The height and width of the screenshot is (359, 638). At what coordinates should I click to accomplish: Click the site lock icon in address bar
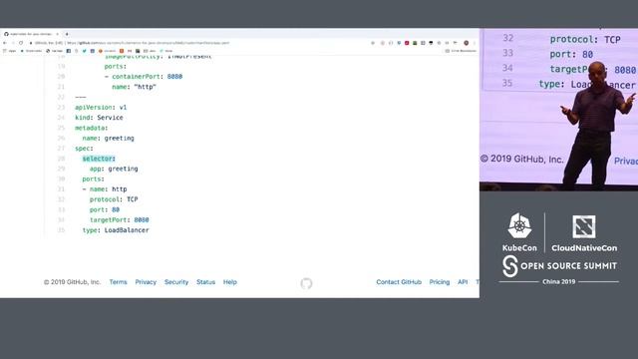point(31,43)
